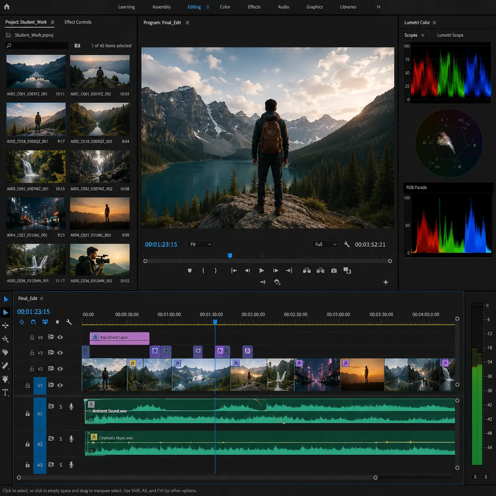The image size is (496, 496).
Task: Click the Program monitor playhead marker
Action: click(x=230, y=256)
